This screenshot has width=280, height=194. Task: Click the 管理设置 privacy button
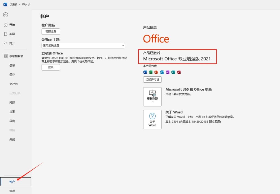[x=51, y=32]
